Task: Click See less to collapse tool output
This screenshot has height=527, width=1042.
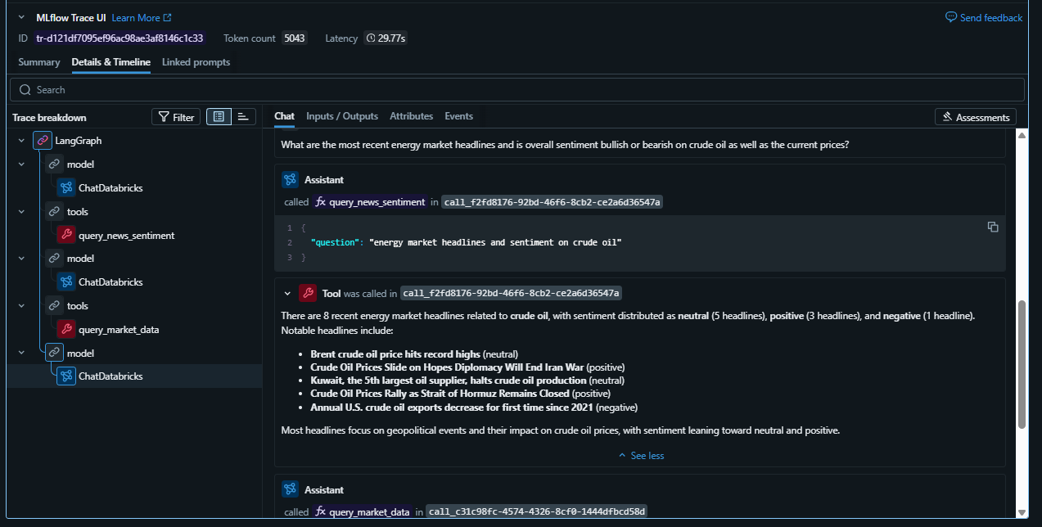Action: [641, 456]
